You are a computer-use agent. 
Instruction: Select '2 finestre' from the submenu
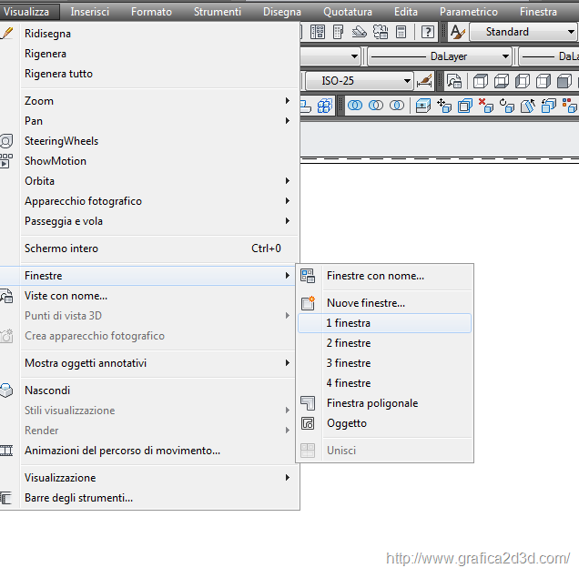point(349,343)
